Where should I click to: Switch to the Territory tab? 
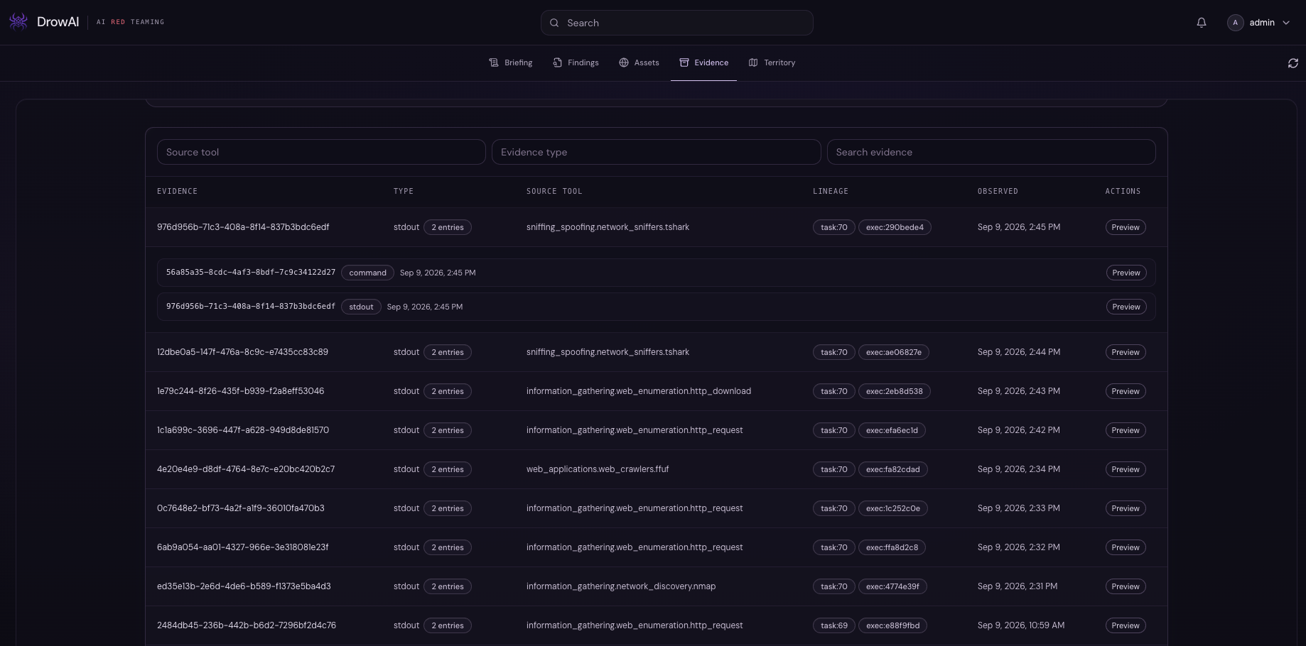(772, 62)
